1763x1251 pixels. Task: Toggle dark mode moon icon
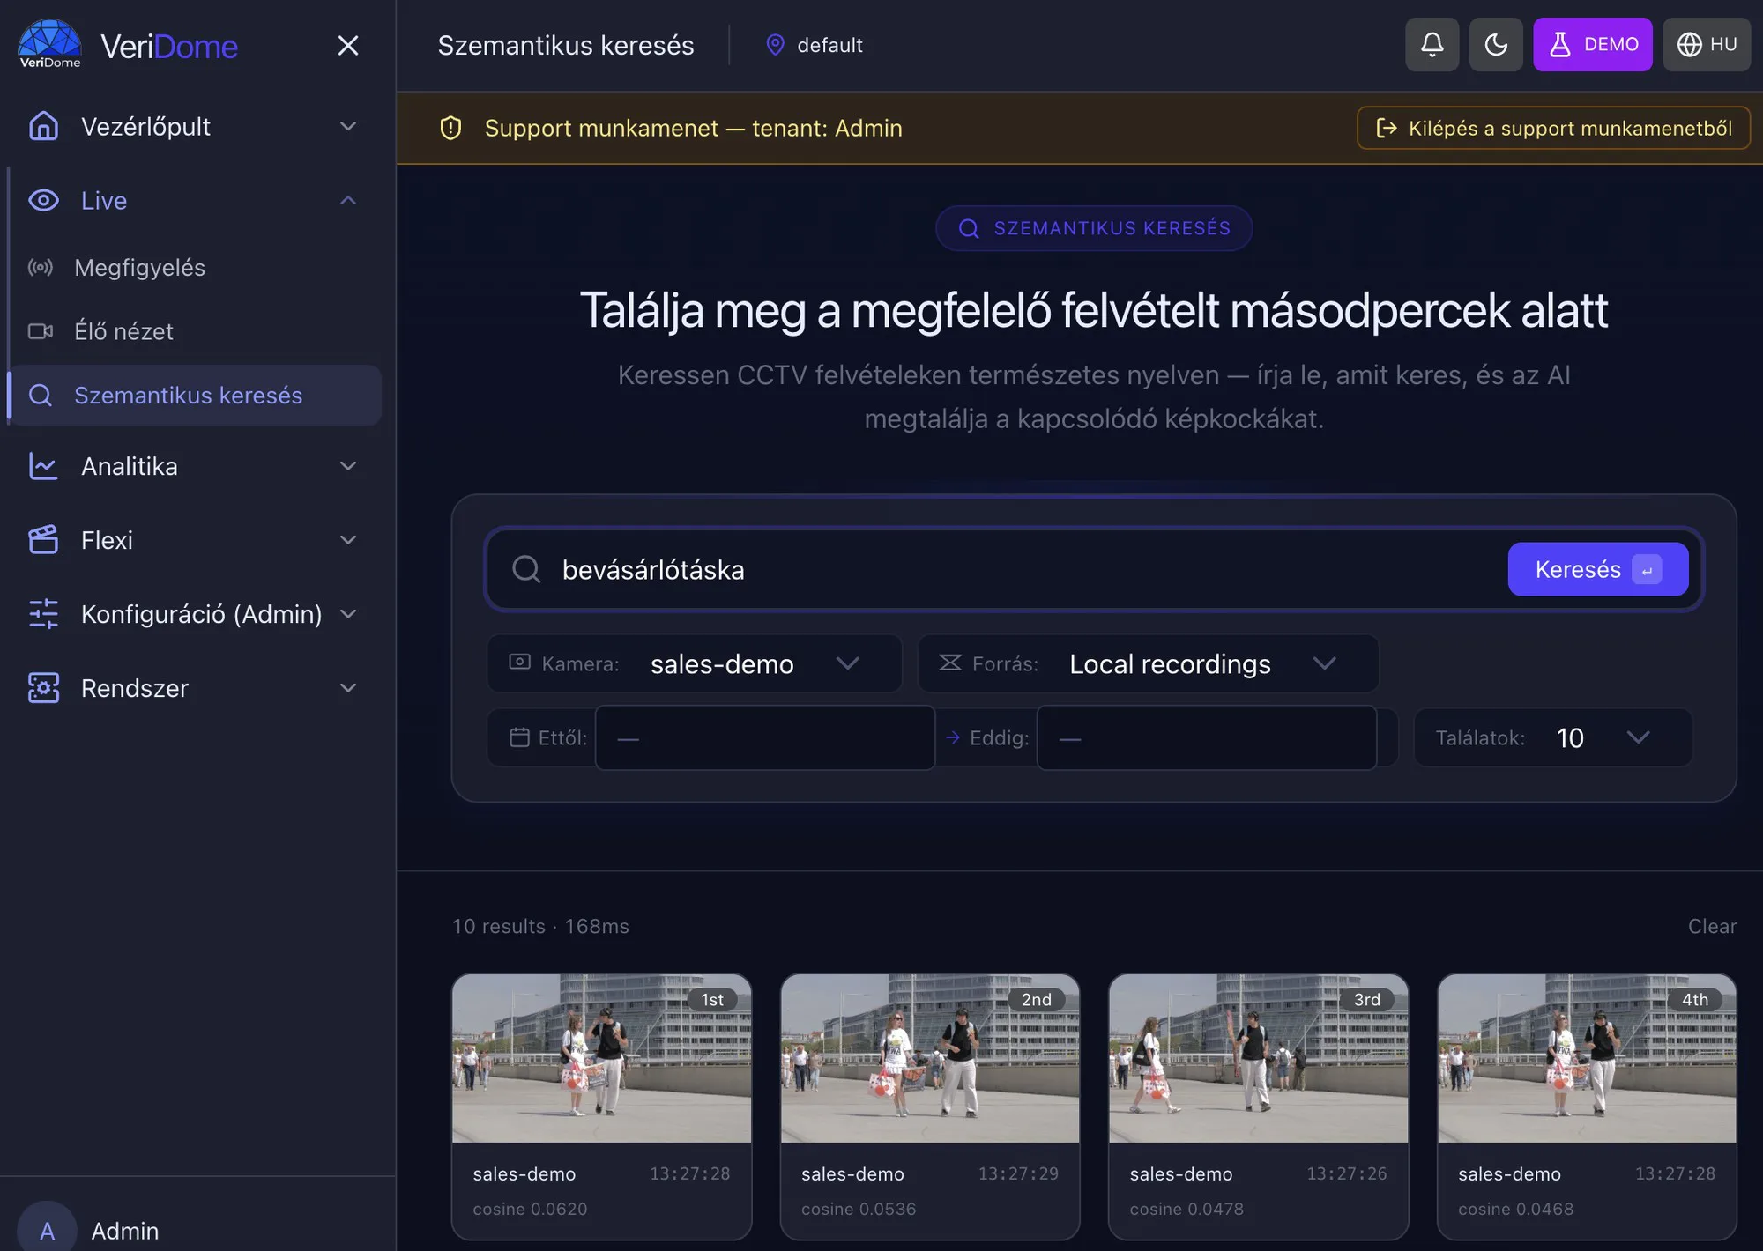(x=1496, y=44)
